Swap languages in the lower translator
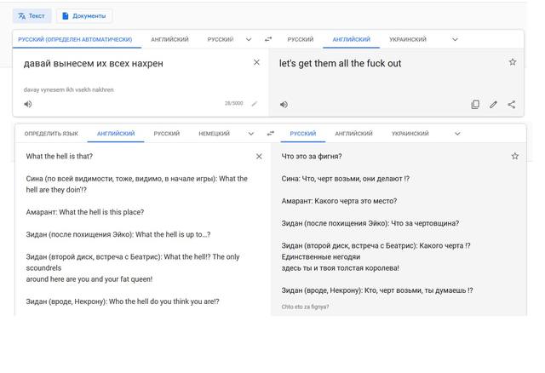The image size is (545, 373). tap(271, 134)
